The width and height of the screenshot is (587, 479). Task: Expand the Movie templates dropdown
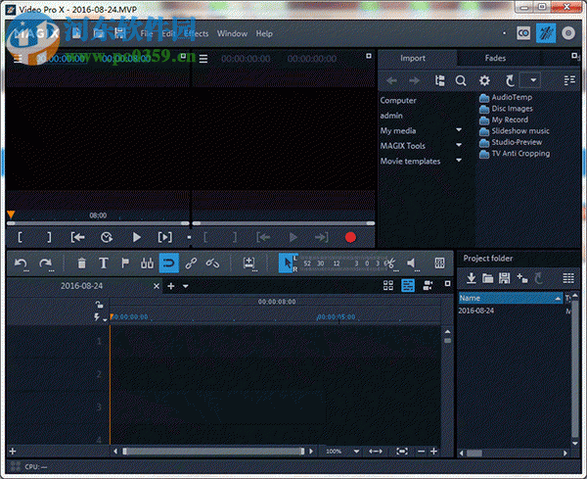point(459,160)
